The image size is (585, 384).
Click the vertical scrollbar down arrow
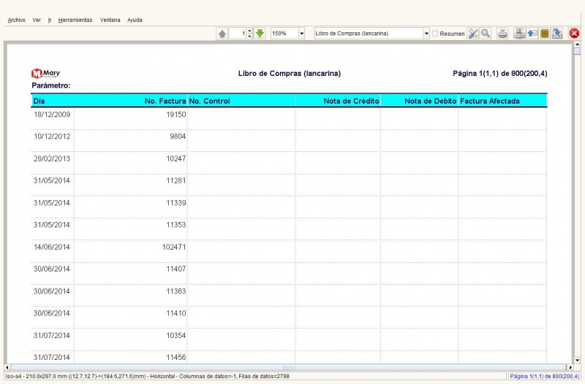coord(578,360)
